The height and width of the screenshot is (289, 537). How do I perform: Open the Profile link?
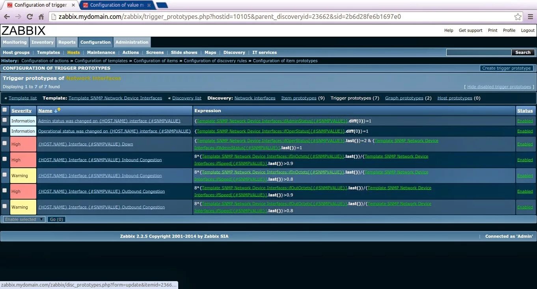509,30
